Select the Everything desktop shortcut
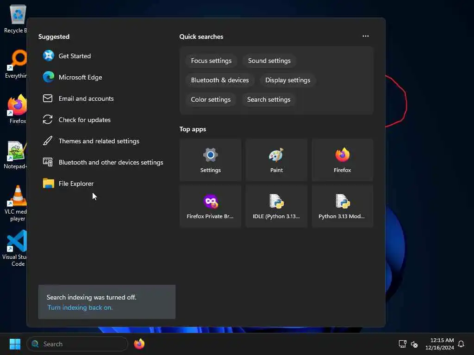This screenshot has width=474, height=355. [15, 64]
